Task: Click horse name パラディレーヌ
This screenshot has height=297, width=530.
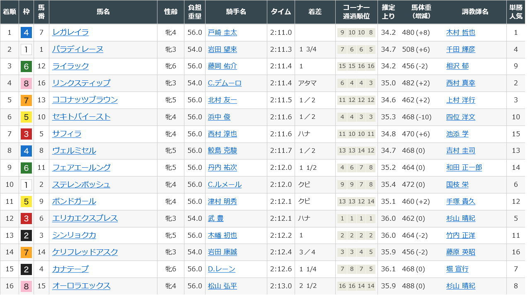Action: point(77,49)
